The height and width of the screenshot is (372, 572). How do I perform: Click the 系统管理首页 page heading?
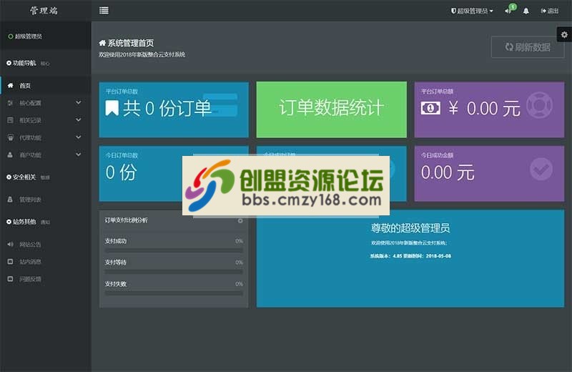click(127, 43)
